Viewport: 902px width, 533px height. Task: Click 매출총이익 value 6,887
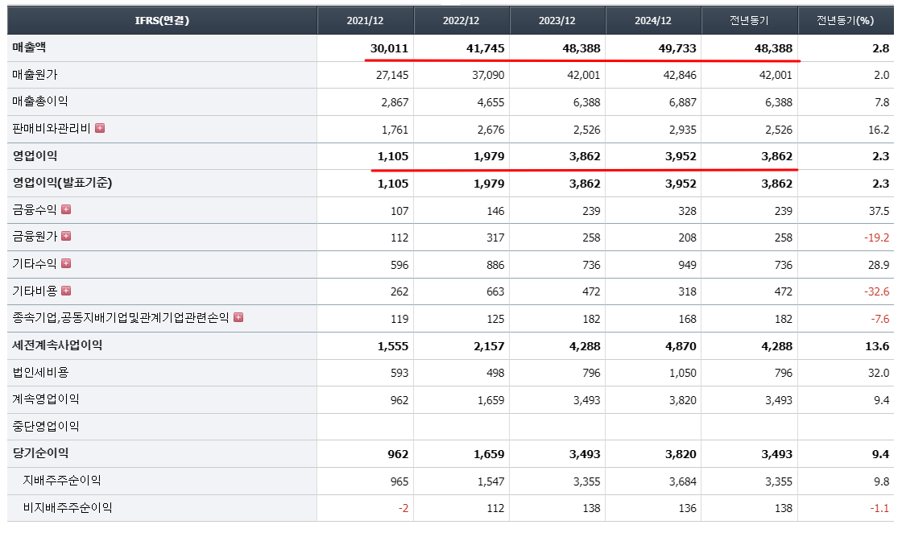pyautogui.click(x=684, y=102)
